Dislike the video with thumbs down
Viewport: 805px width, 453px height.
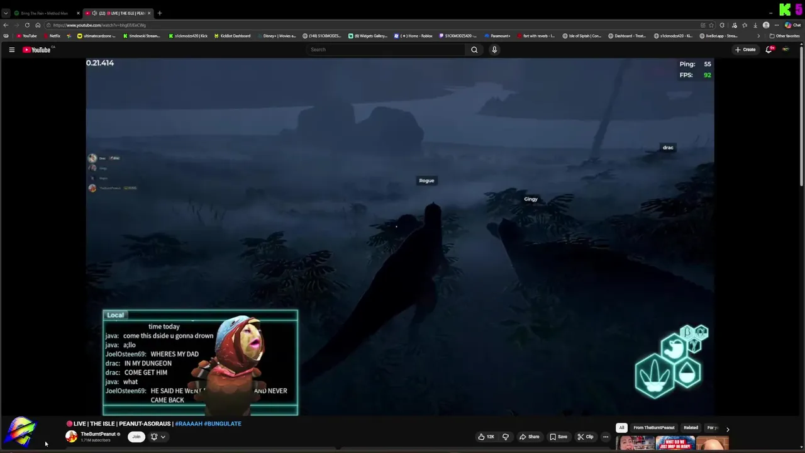pos(506,437)
